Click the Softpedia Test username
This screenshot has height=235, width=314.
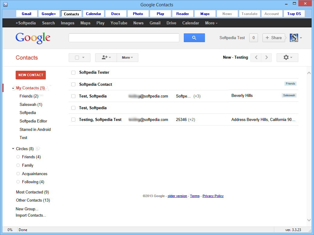click(232, 38)
